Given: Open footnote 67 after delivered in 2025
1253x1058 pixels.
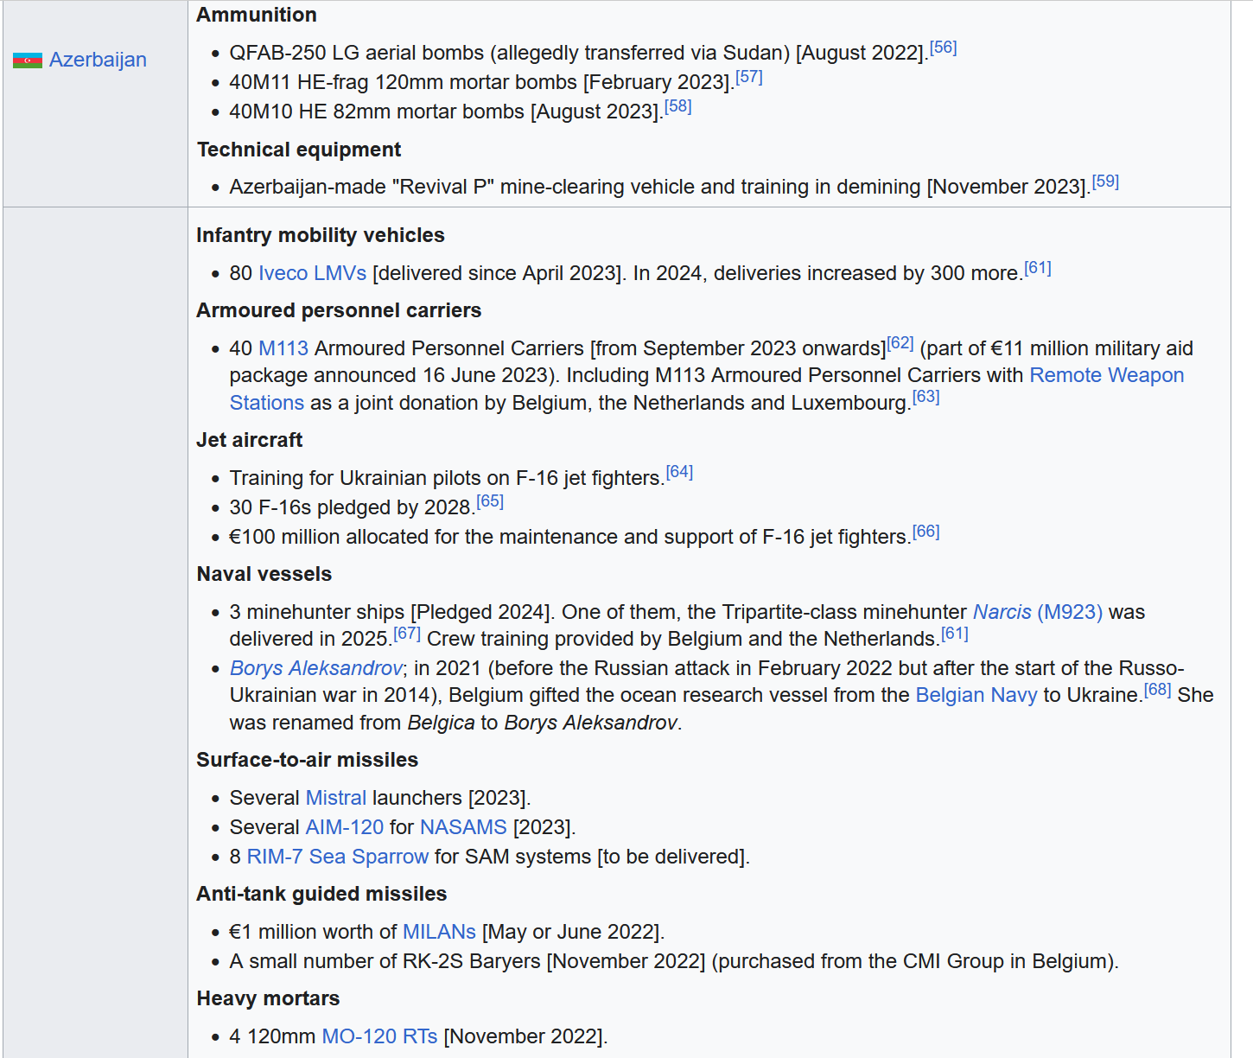Looking at the screenshot, I should click(x=407, y=634).
